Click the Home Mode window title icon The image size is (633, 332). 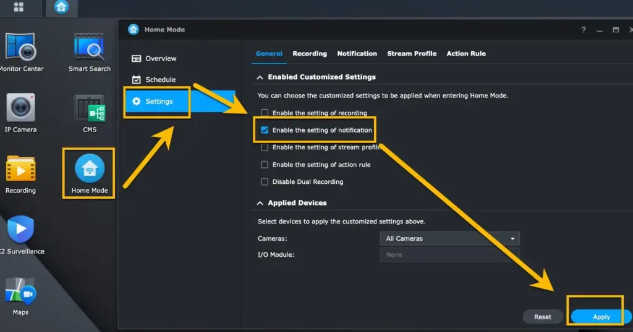(x=134, y=30)
